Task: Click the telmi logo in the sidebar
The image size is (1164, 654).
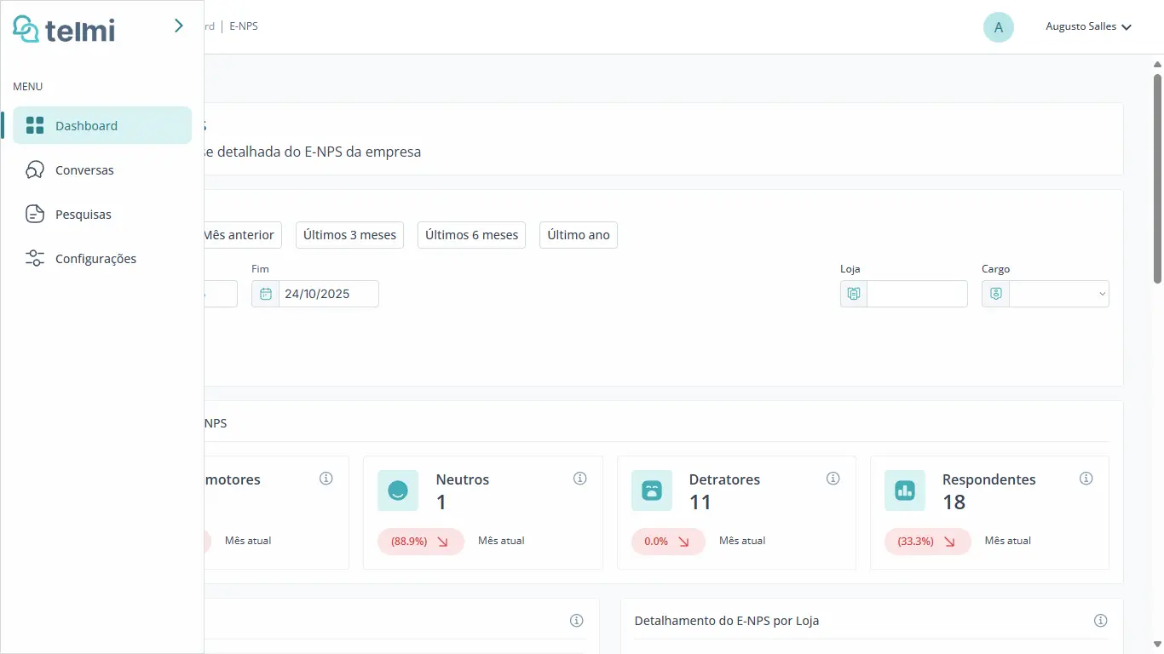Action: click(x=64, y=30)
